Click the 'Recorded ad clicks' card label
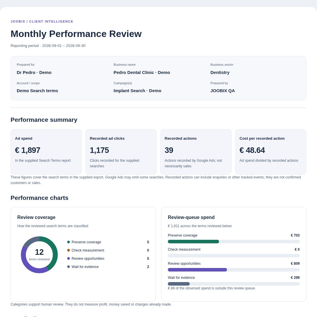Image resolution: width=317 pixels, height=317 pixels. tap(107, 139)
